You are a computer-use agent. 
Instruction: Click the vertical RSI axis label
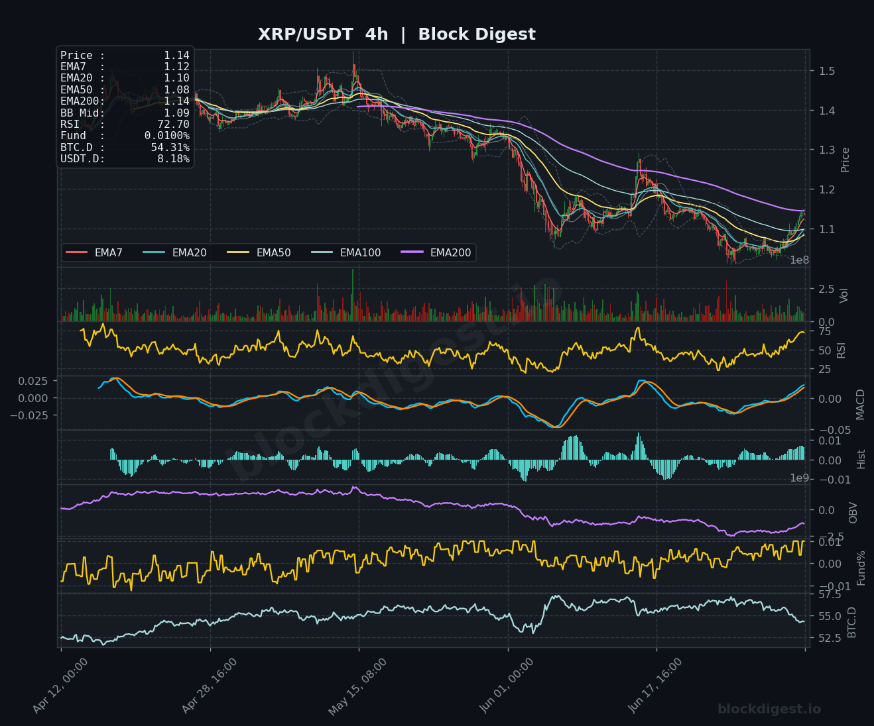pos(842,350)
